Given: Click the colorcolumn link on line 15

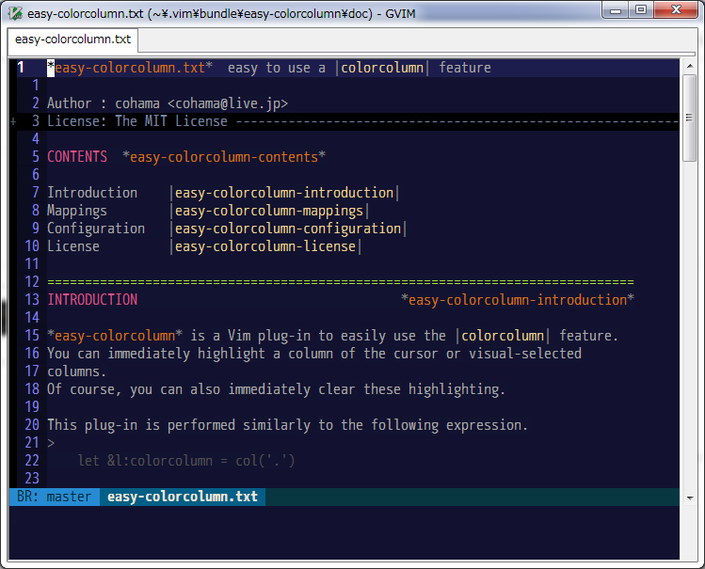Looking at the screenshot, I should point(503,336).
